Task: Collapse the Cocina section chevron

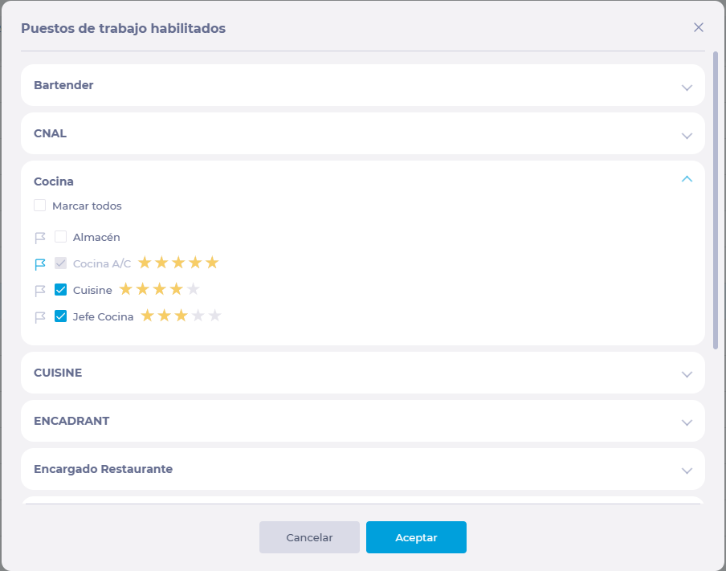Action: [x=687, y=179]
